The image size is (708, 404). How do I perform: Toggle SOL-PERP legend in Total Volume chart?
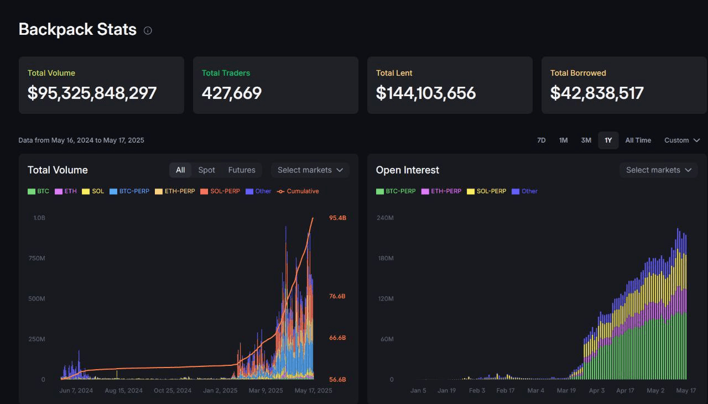[220, 191]
